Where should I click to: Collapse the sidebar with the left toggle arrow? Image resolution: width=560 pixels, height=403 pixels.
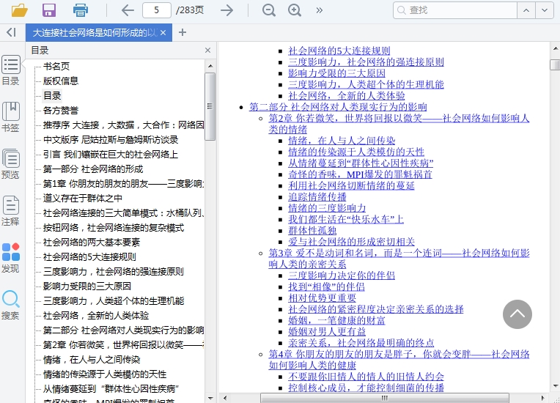click(11, 32)
